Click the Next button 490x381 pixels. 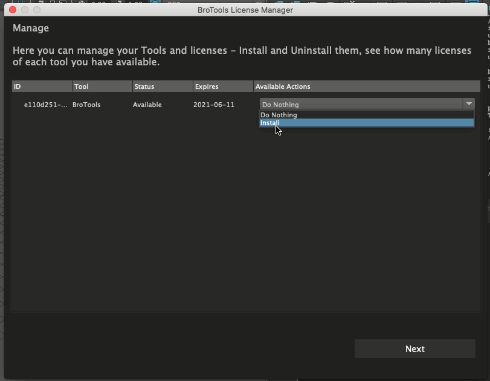click(414, 349)
